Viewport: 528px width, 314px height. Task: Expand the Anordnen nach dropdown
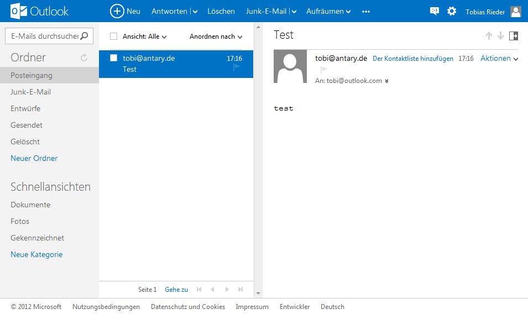216,36
